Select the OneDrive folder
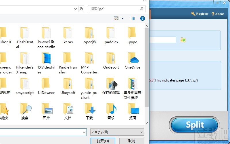This screenshot has height=144, width=230. click(x=133, y=61)
